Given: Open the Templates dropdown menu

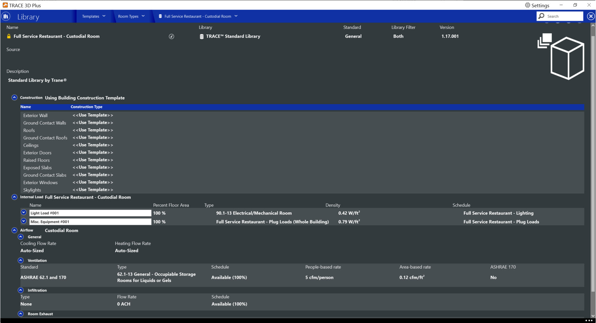Looking at the screenshot, I should coord(94,16).
